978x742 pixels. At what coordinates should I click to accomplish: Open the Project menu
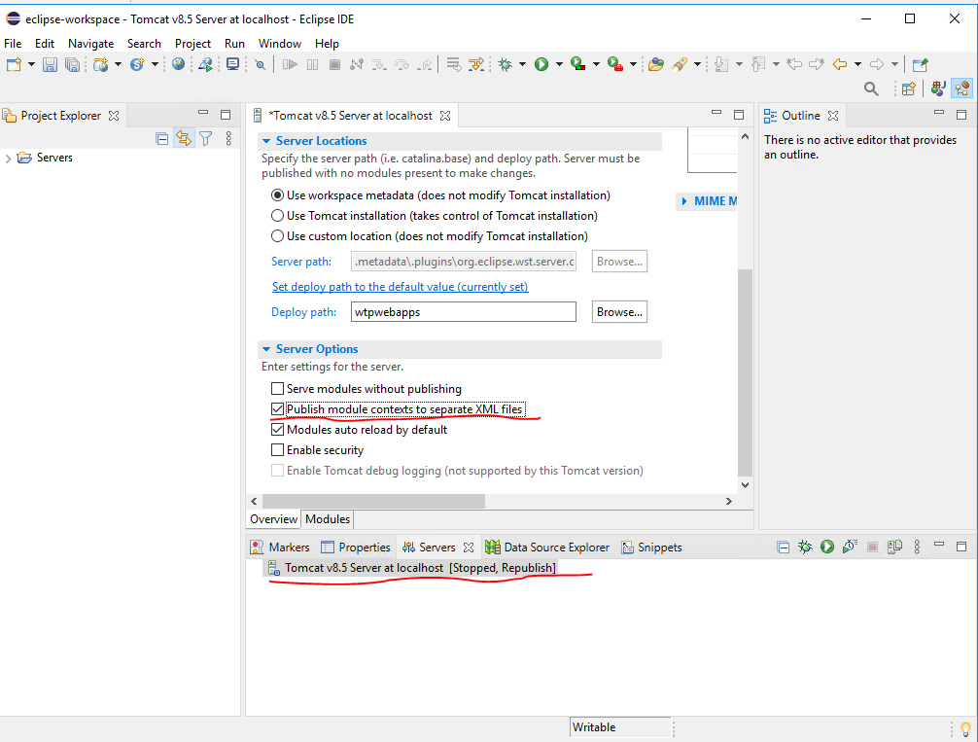[192, 44]
